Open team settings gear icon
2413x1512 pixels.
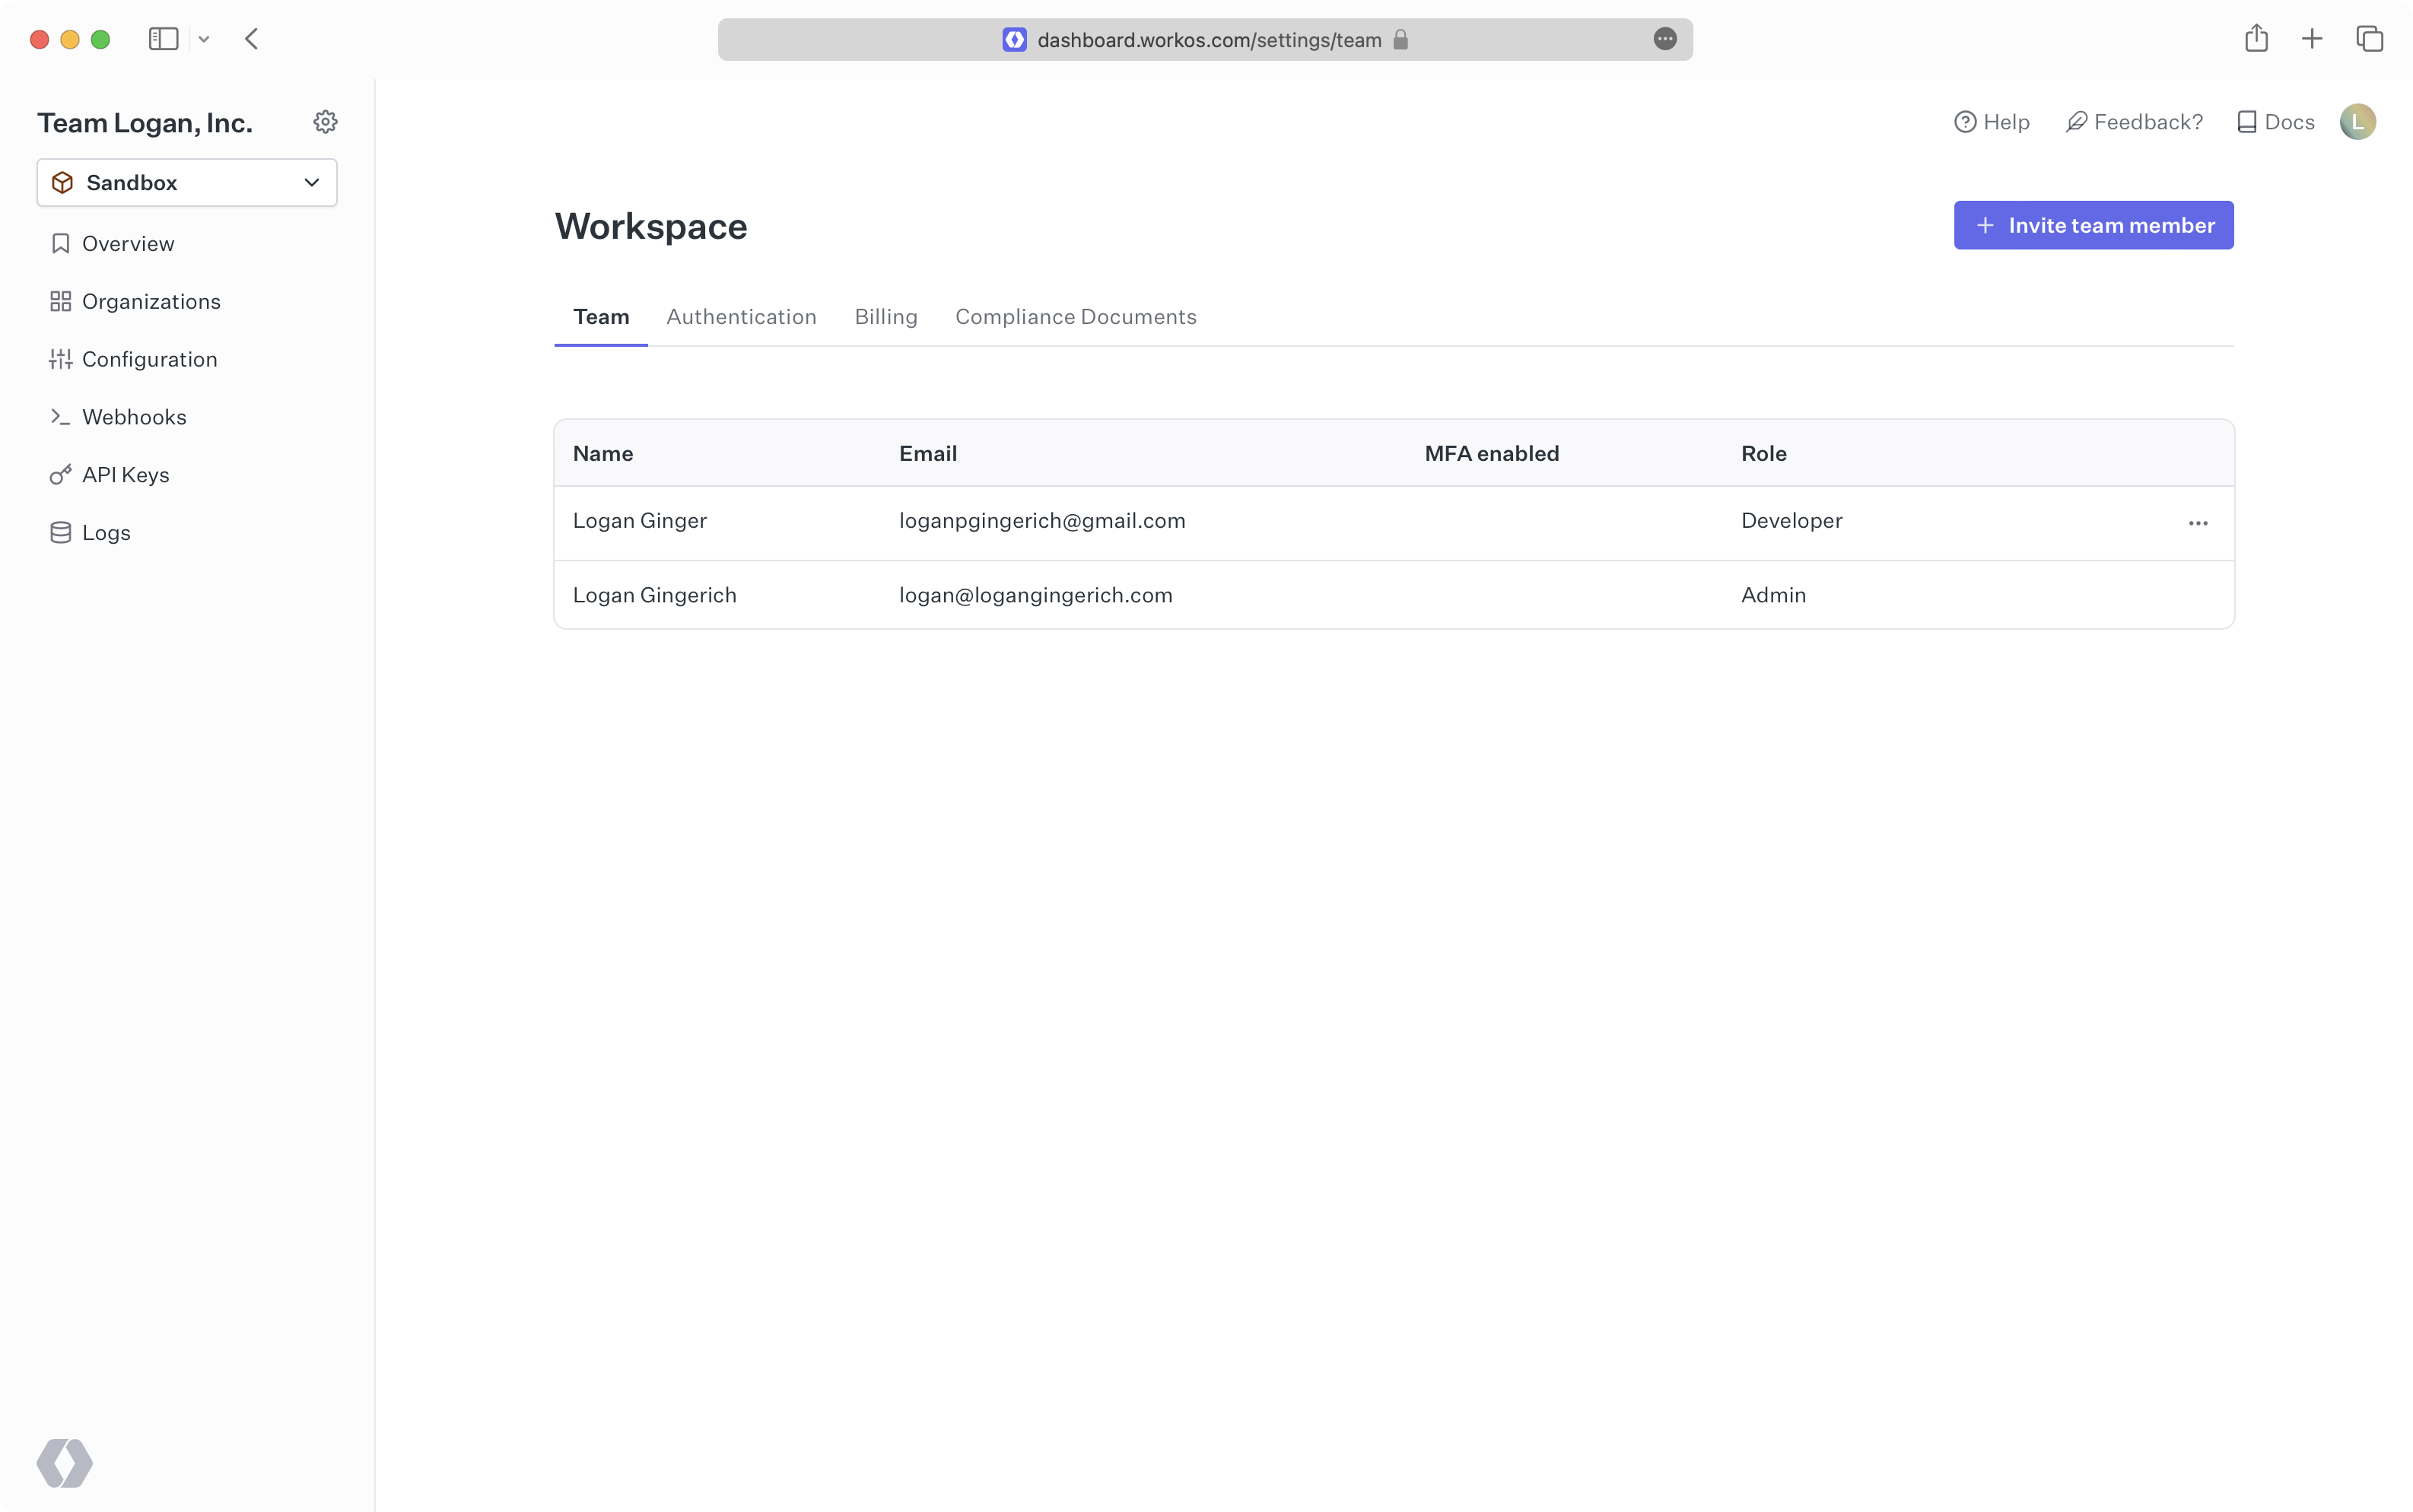point(325,122)
